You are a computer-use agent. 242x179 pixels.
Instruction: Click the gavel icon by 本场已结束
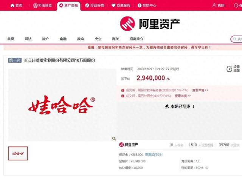[x=167, y=106]
